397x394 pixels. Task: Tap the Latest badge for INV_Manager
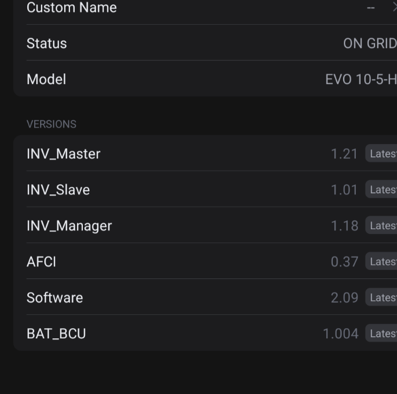(x=381, y=225)
